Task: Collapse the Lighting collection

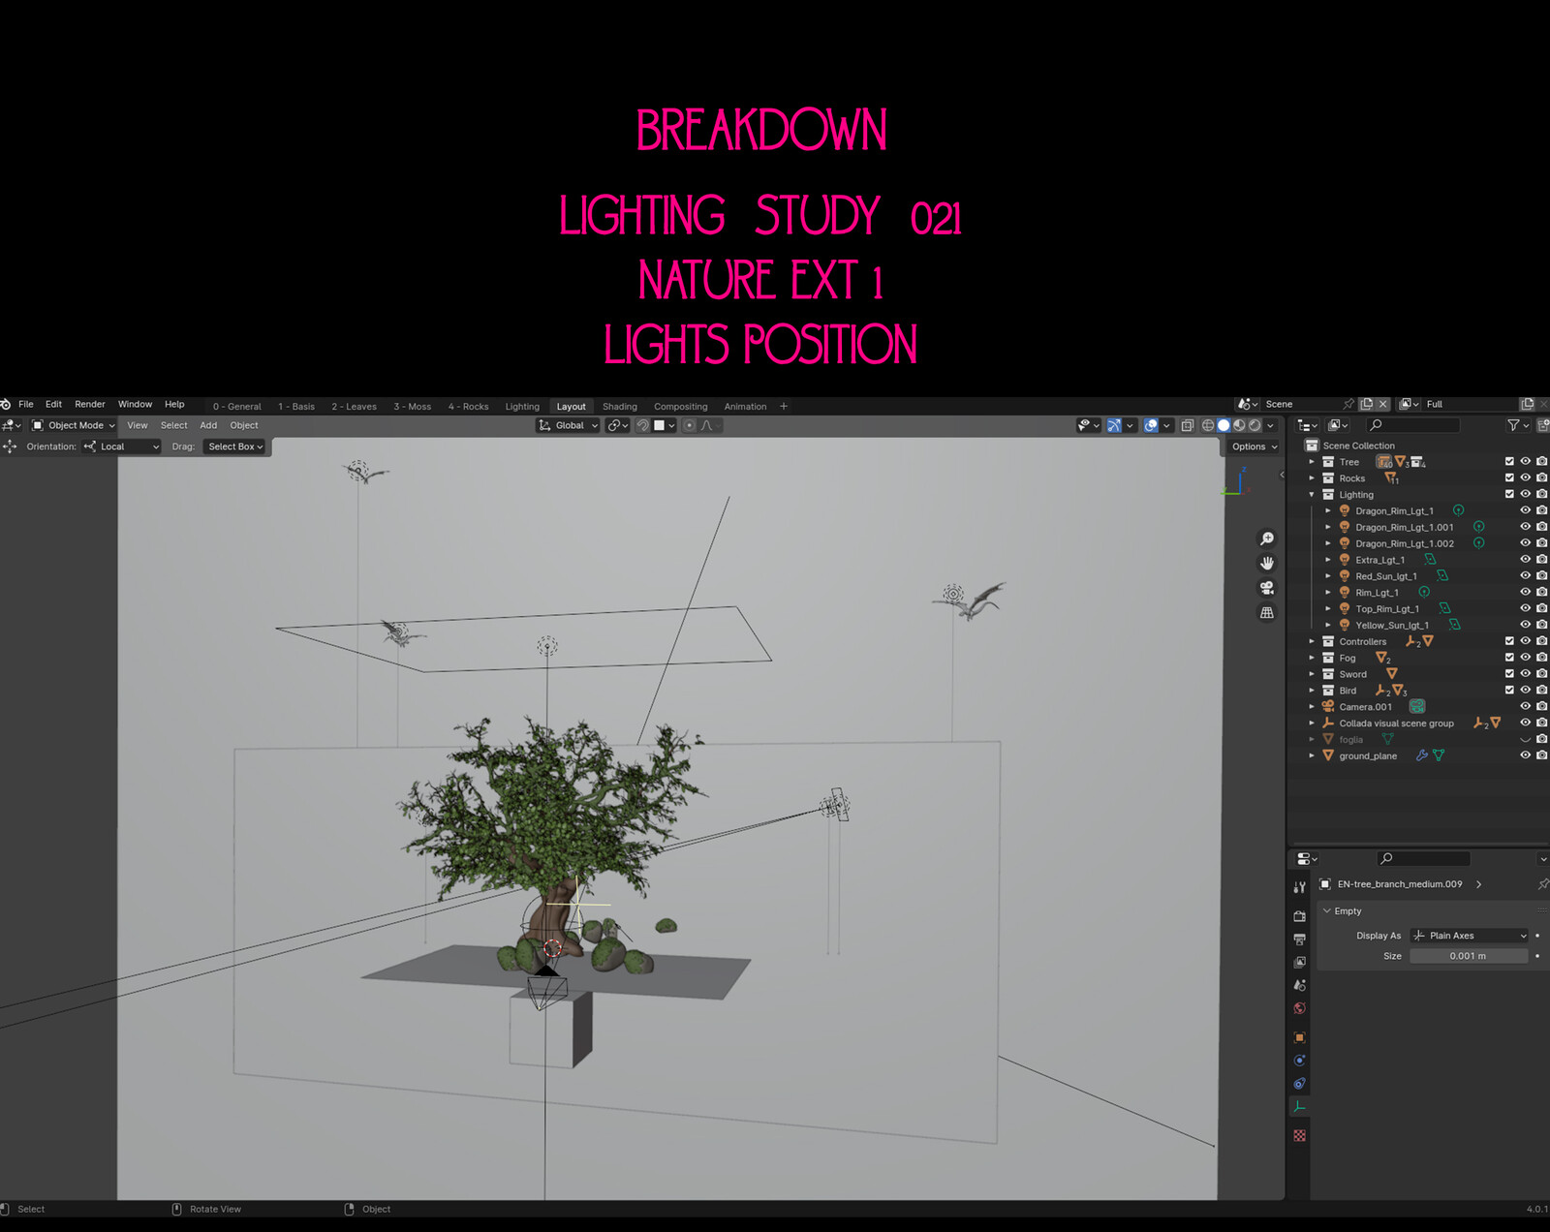Action: tap(1312, 495)
